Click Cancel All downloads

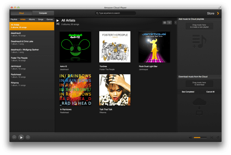[x=210, y=92]
